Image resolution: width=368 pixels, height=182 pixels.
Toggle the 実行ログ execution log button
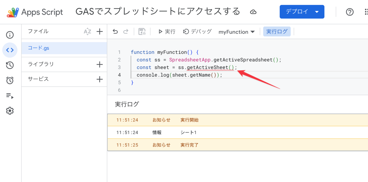(x=277, y=32)
